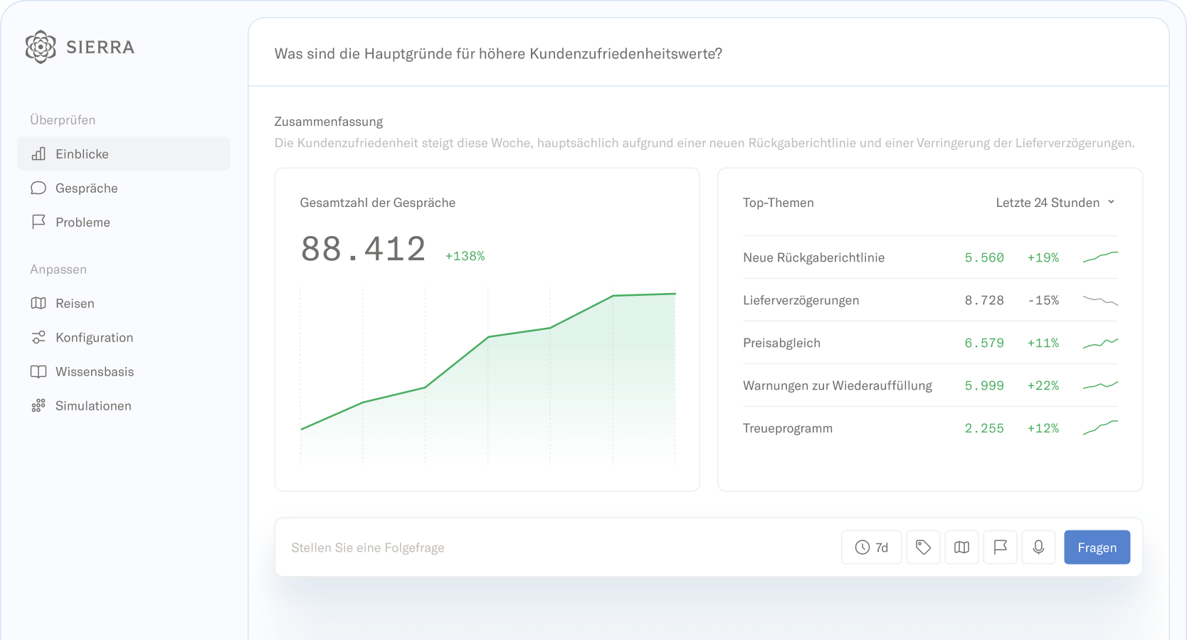Click the blue Fragen button
Image resolution: width=1187 pixels, height=640 pixels.
click(x=1097, y=547)
